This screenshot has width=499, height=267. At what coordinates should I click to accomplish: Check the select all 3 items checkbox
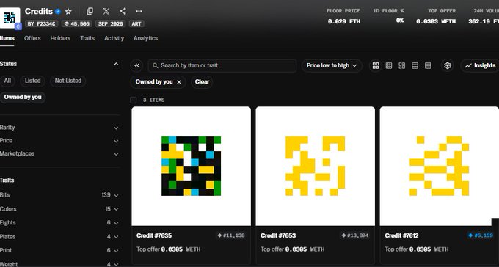pos(134,100)
